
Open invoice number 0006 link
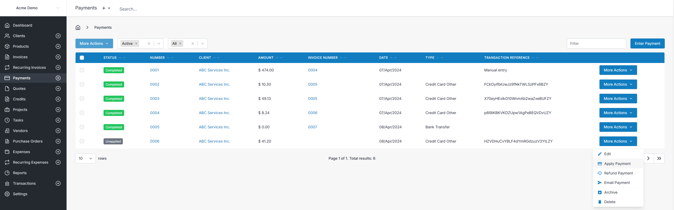[x=312, y=113]
